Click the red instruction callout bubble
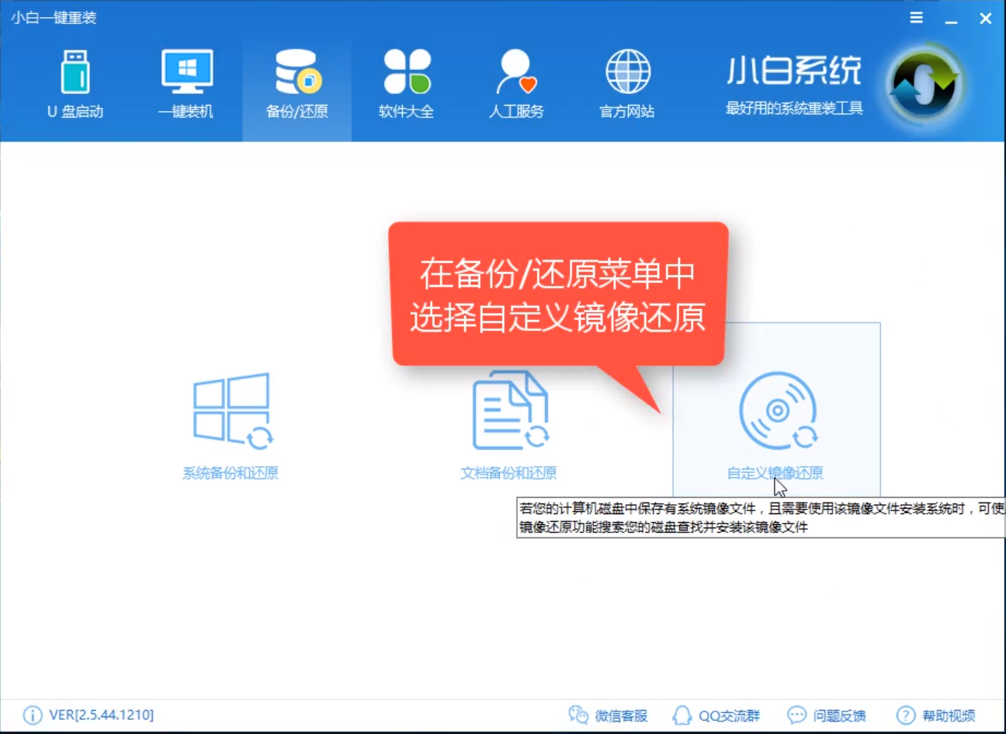 point(557,294)
